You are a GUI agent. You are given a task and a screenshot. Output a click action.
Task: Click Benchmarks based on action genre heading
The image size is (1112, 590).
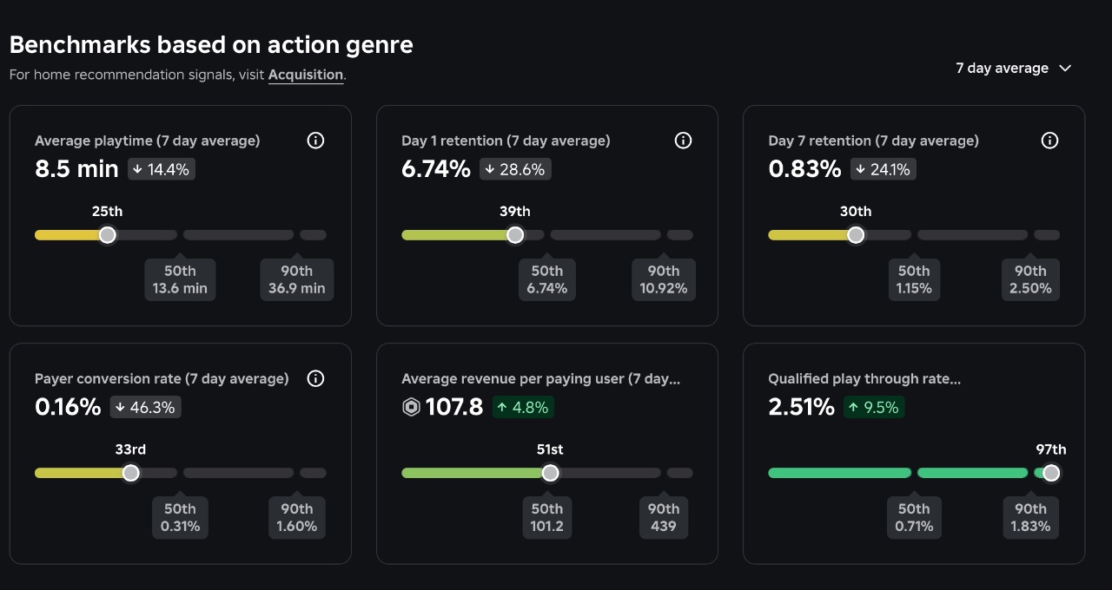pos(211,44)
